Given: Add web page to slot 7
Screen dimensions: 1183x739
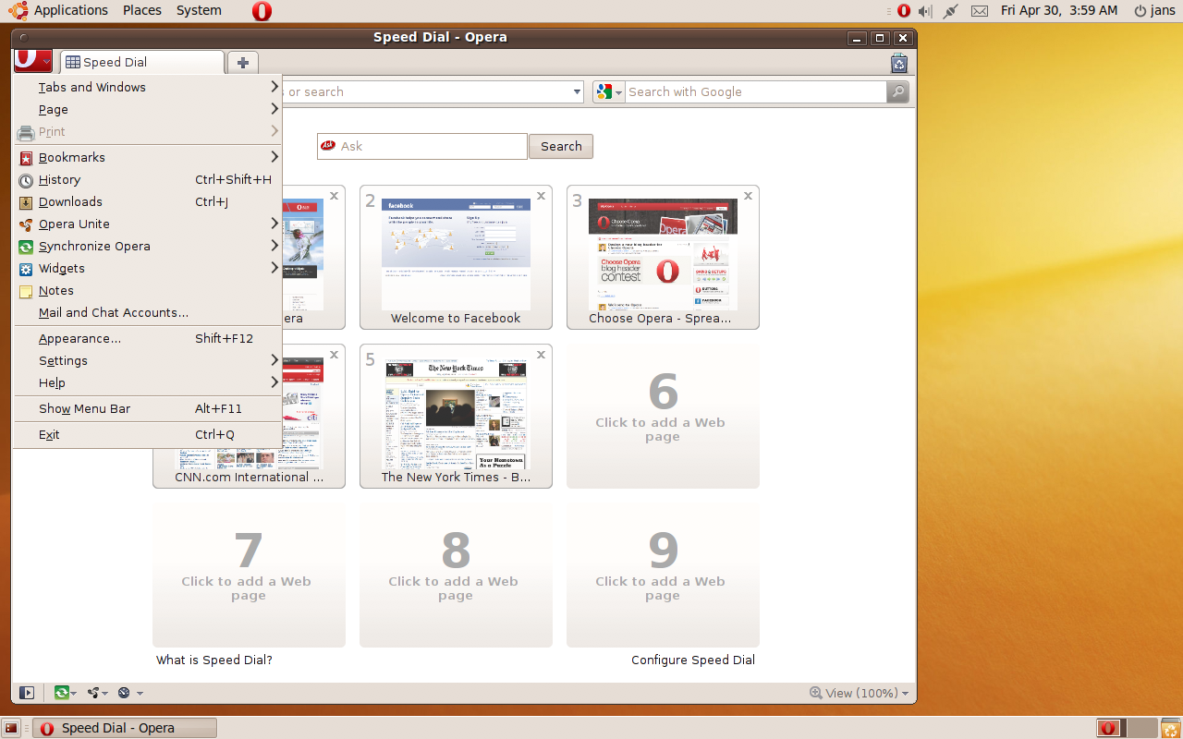Looking at the screenshot, I should (249, 575).
